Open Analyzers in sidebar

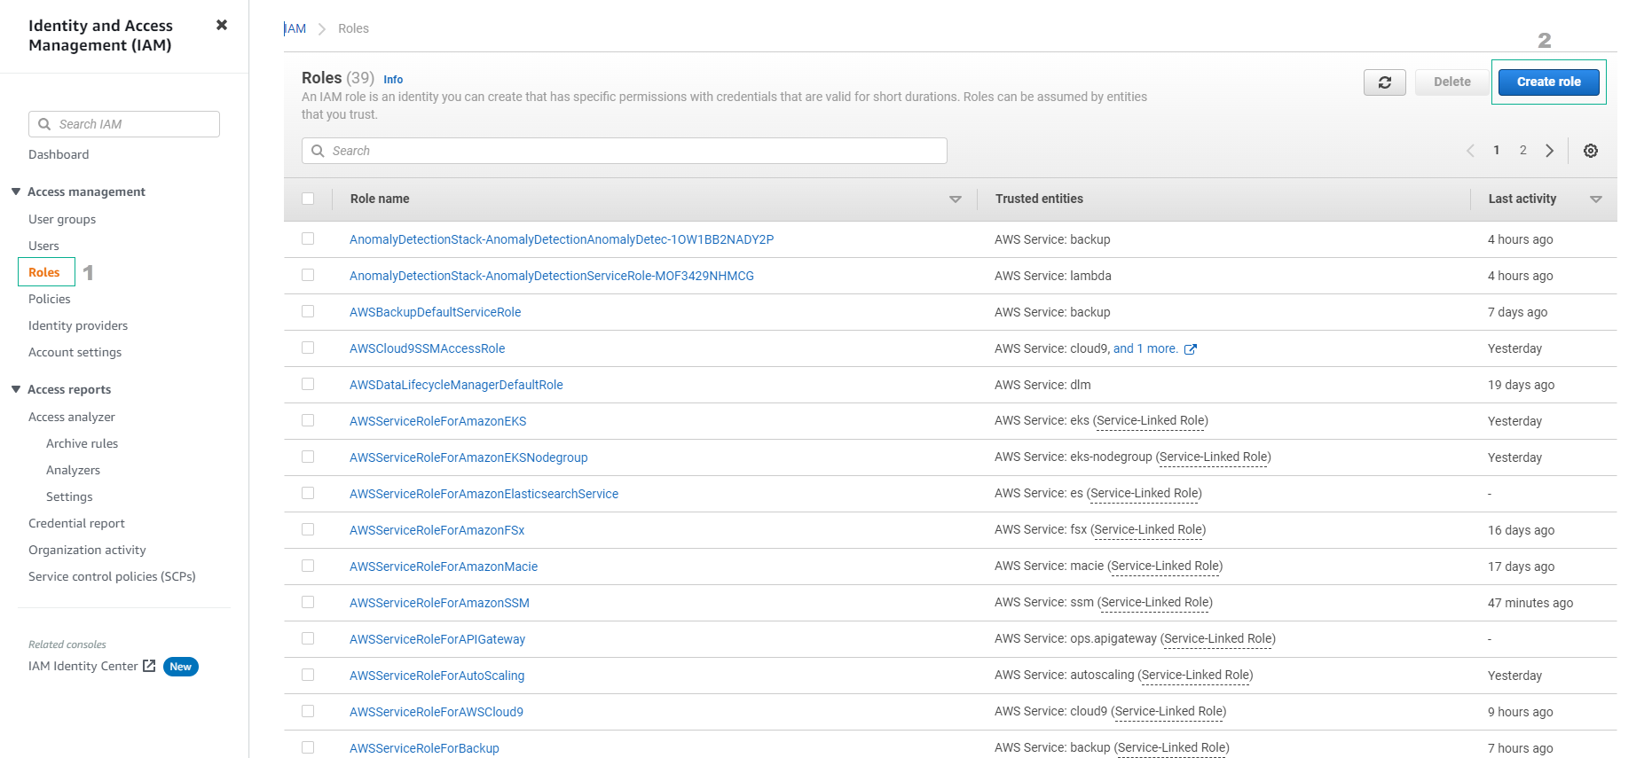pos(73,470)
